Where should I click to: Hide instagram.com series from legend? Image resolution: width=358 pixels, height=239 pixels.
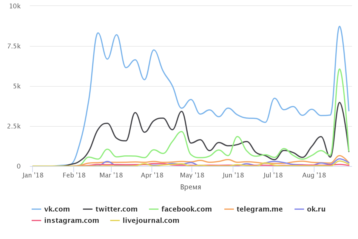point(72,221)
